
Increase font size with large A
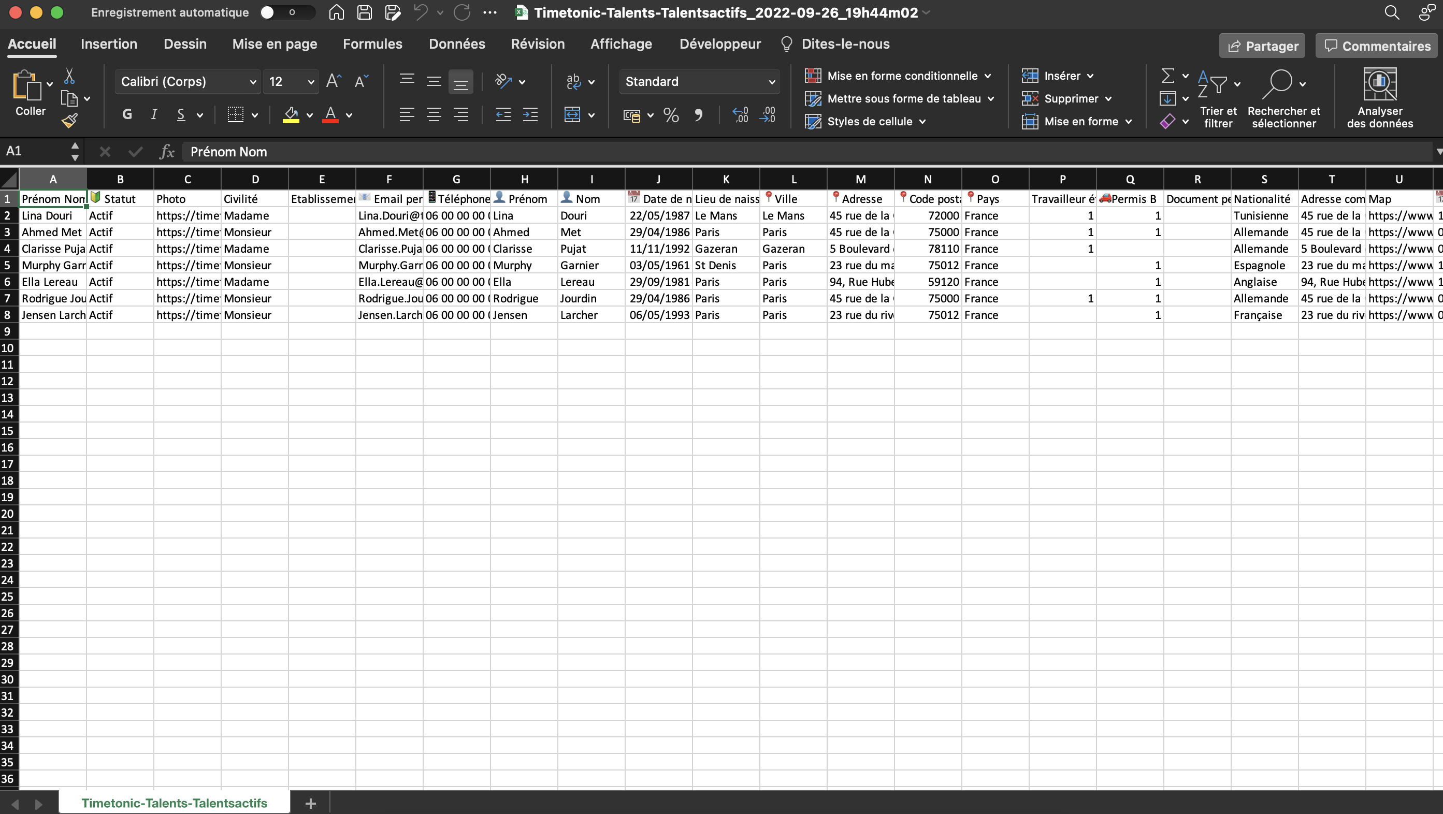pos(334,81)
